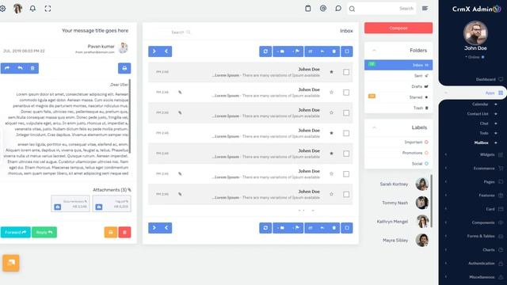Click the teal Forward button
507x285 pixels.
(16, 232)
